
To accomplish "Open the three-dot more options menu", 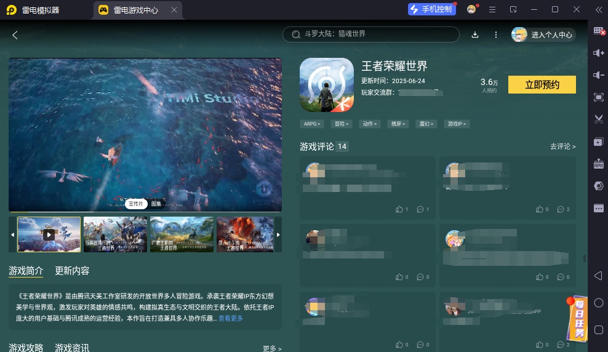I will point(496,35).
